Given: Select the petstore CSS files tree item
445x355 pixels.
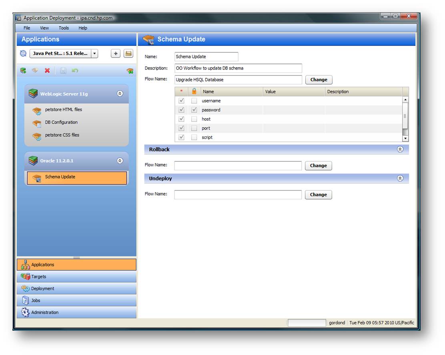Looking at the screenshot, I should coord(62,135).
